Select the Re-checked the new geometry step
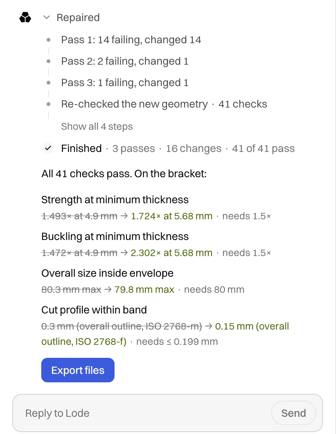Image resolution: width=336 pixels, height=434 pixels. 164,104
